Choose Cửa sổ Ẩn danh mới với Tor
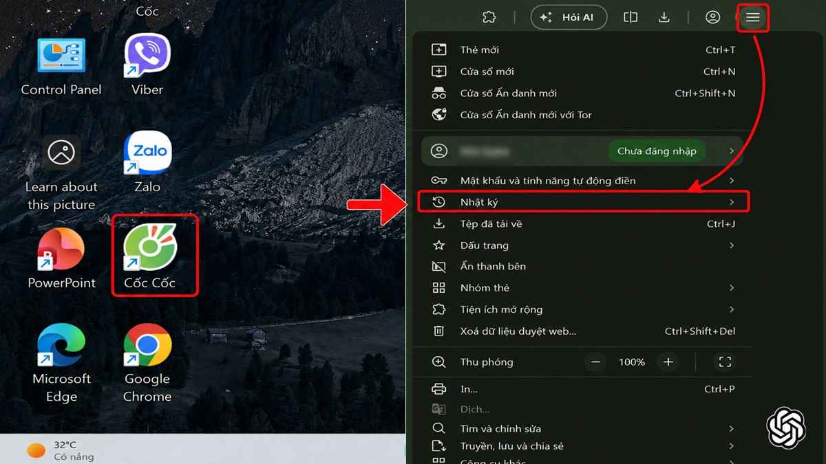This screenshot has width=826, height=464. tap(583, 115)
